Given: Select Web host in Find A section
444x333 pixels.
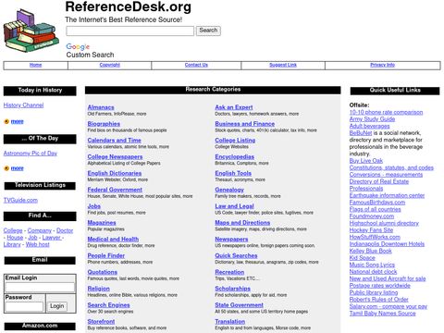Looking at the screenshot, I should point(37,244).
